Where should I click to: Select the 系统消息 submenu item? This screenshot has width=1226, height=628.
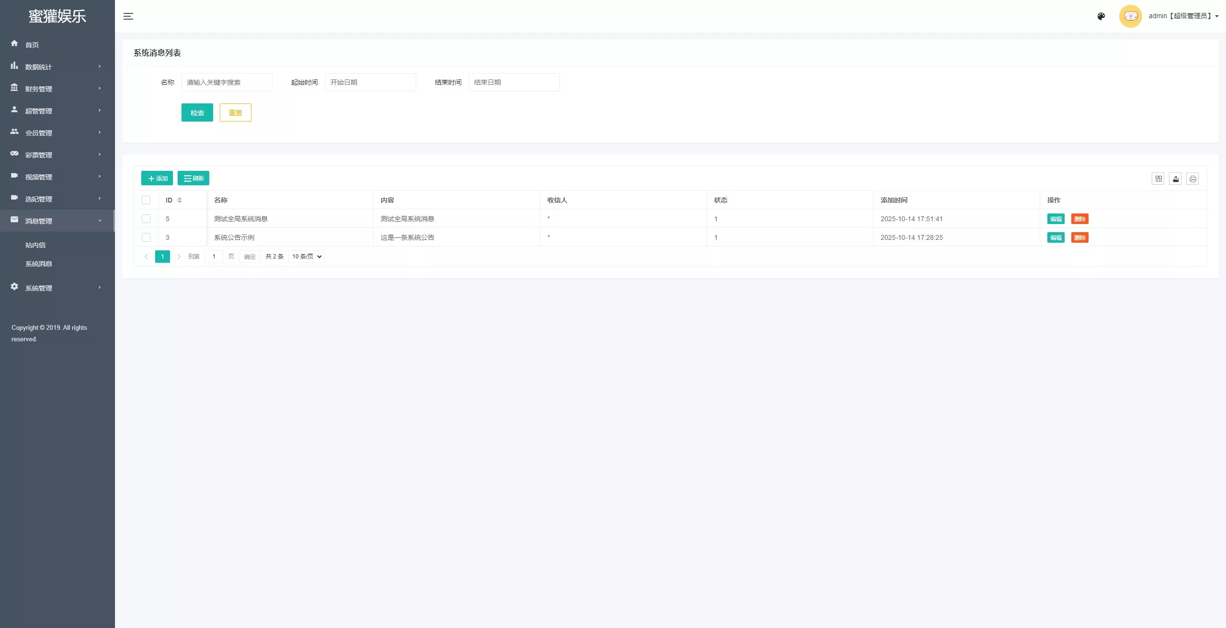(39, 264)
